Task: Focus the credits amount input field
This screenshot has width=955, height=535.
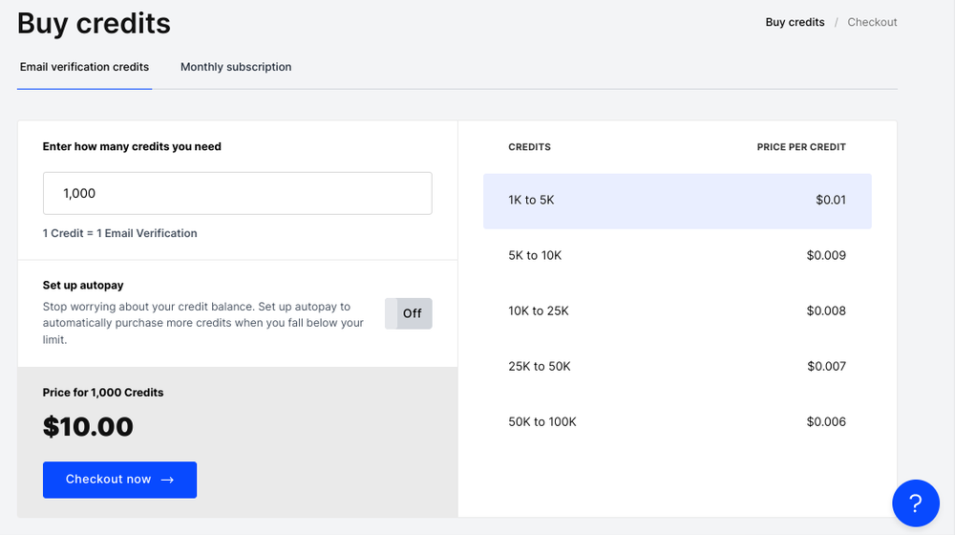Action: 237,193
